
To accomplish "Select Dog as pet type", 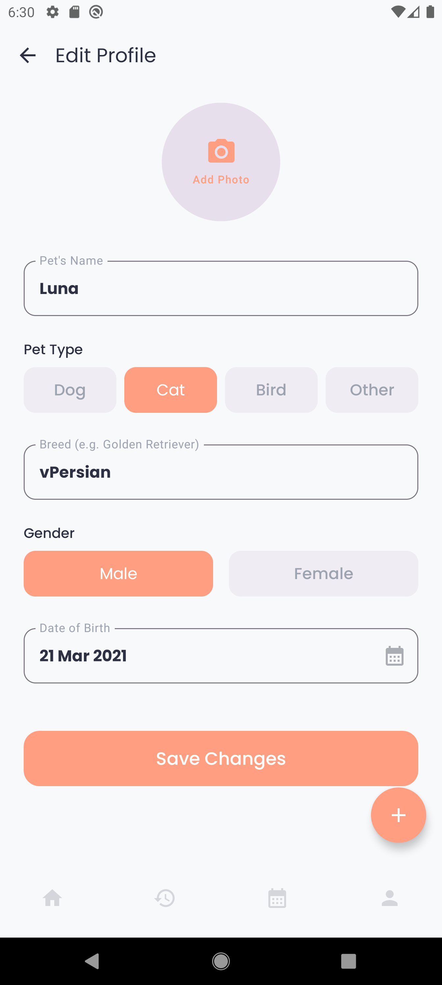I will tap(70, 390).
